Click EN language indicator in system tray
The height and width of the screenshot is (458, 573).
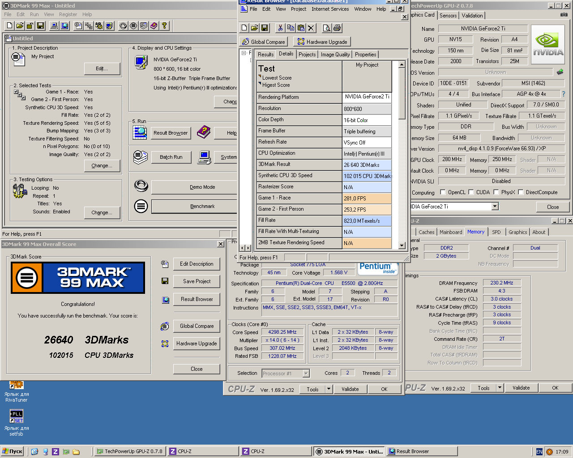pyautogui.click(x=539, y=452)
